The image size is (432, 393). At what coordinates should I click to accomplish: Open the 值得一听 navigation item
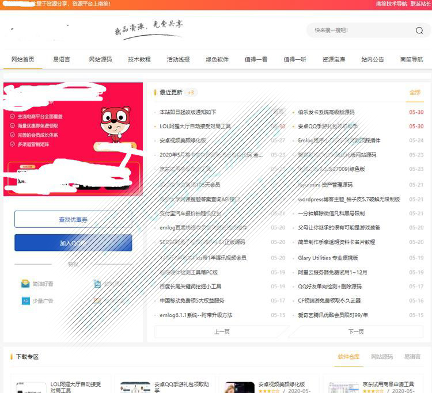click(x=295, y=59)
